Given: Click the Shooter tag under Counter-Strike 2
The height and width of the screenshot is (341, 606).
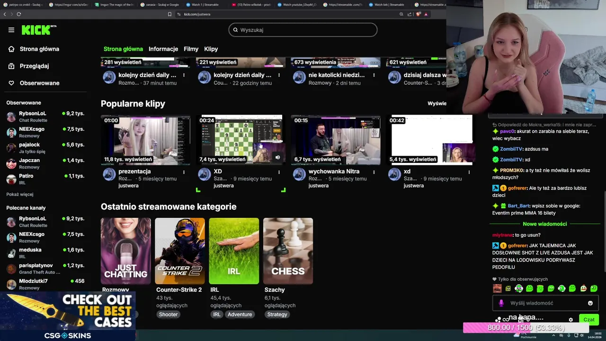Looking at the screenshot, I should point(168,314).
